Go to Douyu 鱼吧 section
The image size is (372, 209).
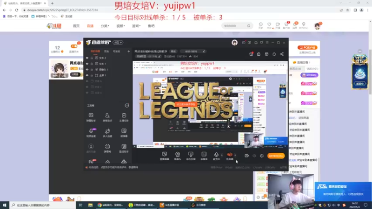151,26
